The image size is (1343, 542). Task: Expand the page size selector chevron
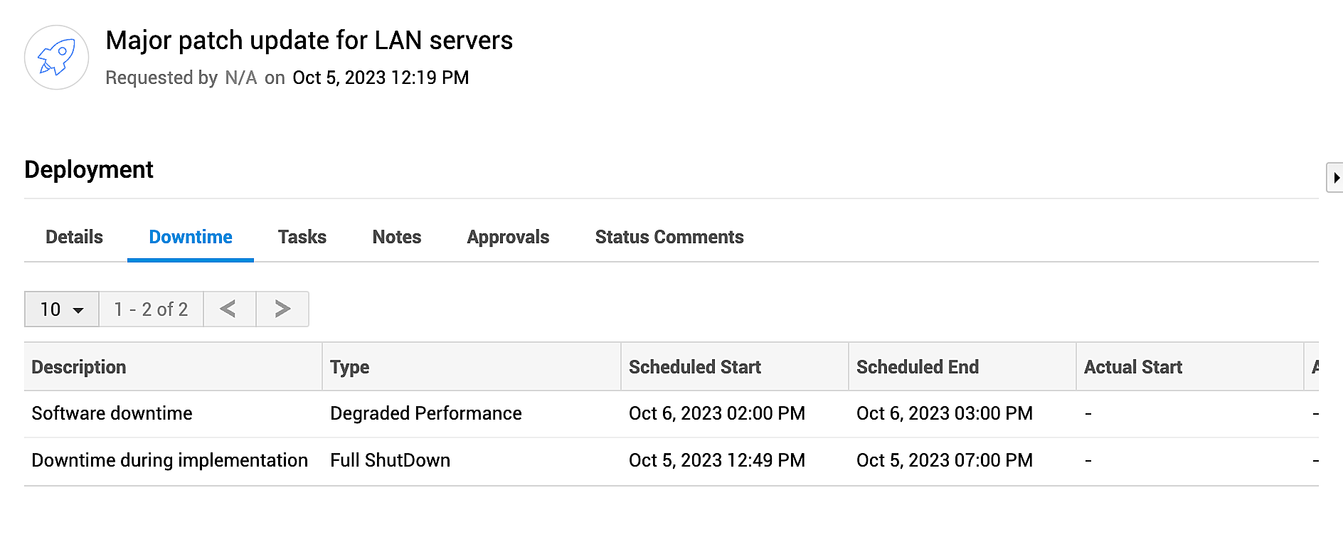[x=78, y=311]
